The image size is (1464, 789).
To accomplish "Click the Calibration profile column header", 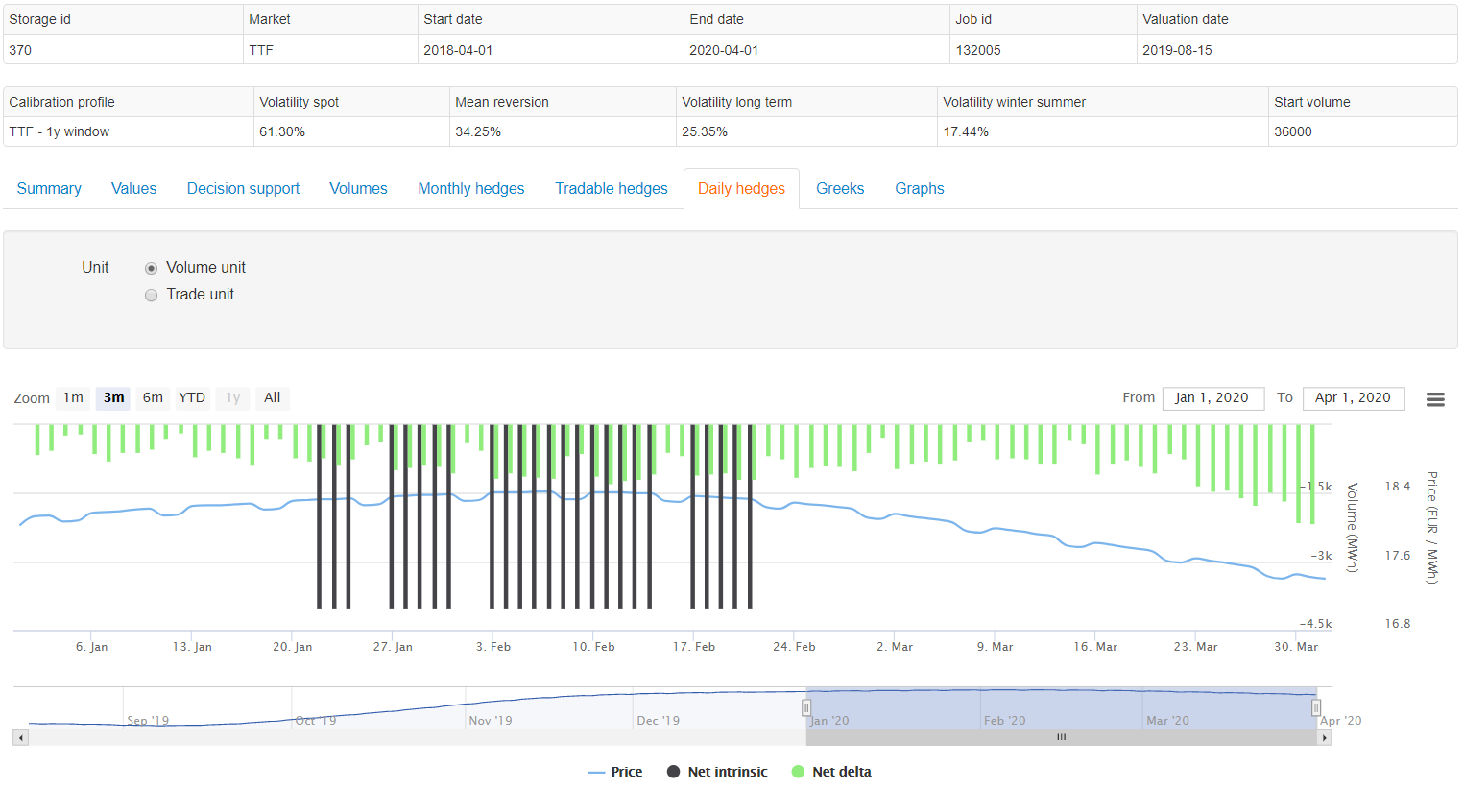I will [129, 102].
